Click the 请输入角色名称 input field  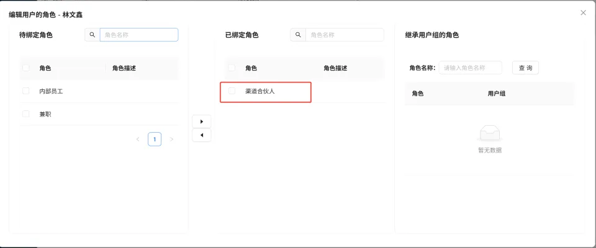coord(470,68)
